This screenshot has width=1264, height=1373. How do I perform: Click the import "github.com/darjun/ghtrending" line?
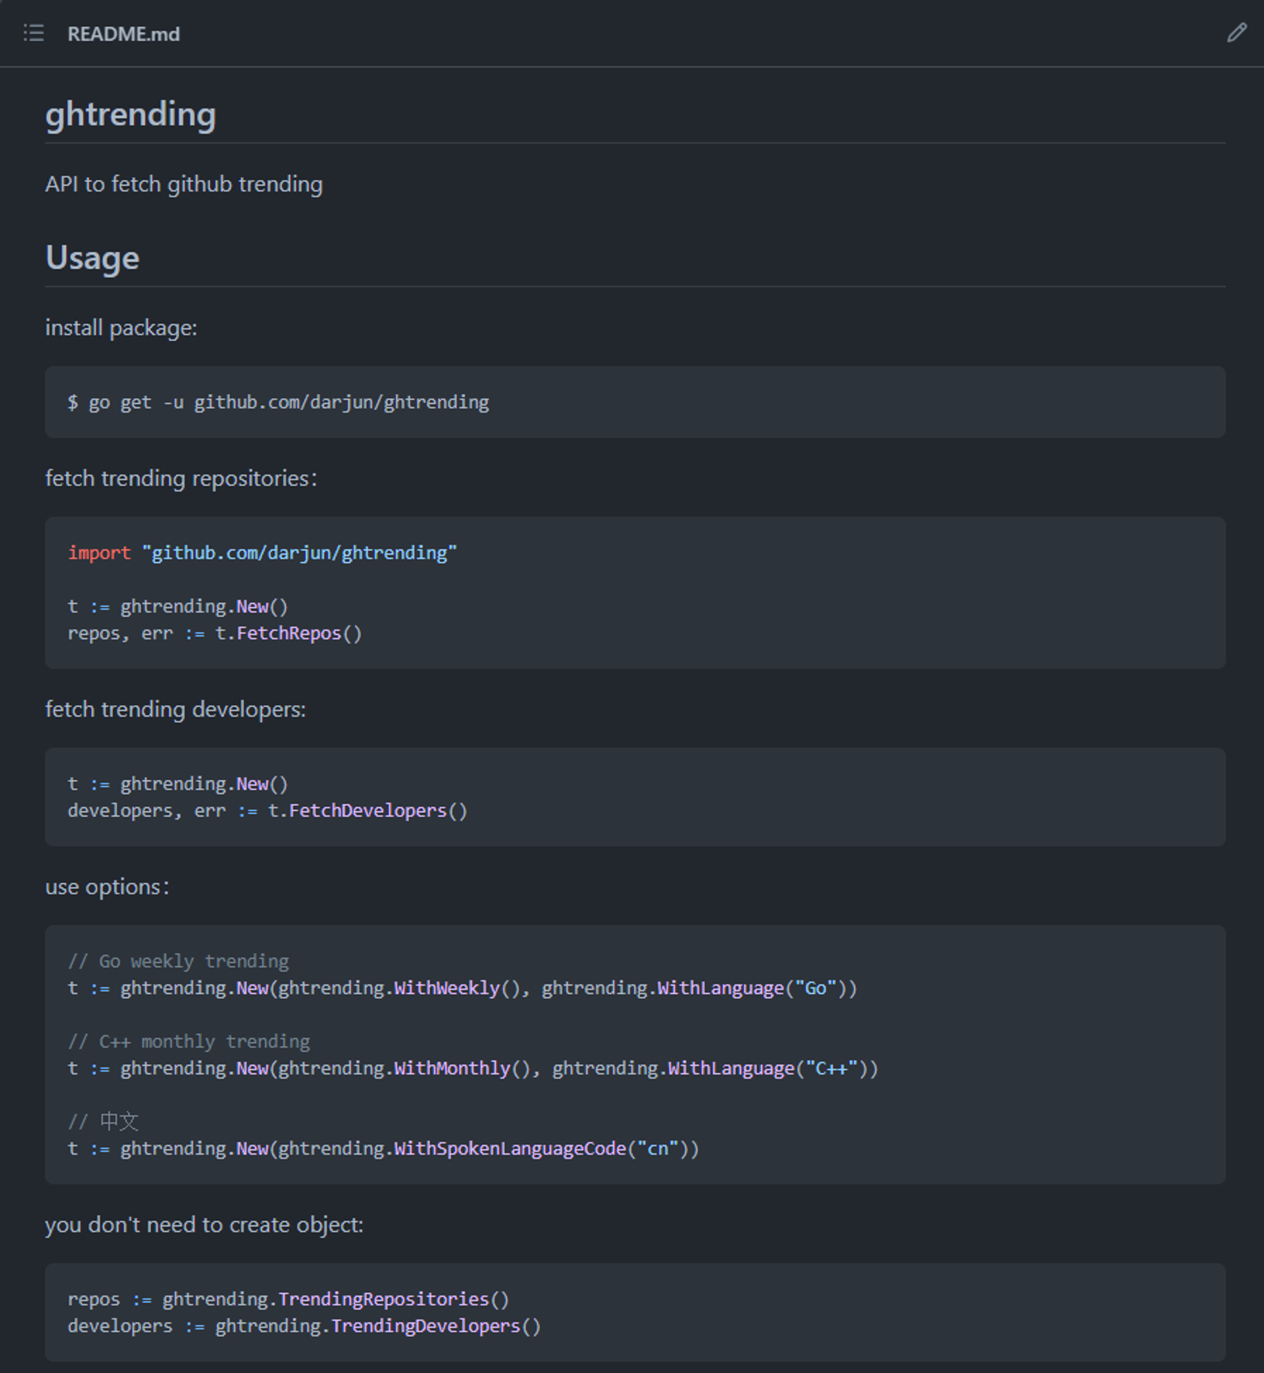(x=262, y=553)
